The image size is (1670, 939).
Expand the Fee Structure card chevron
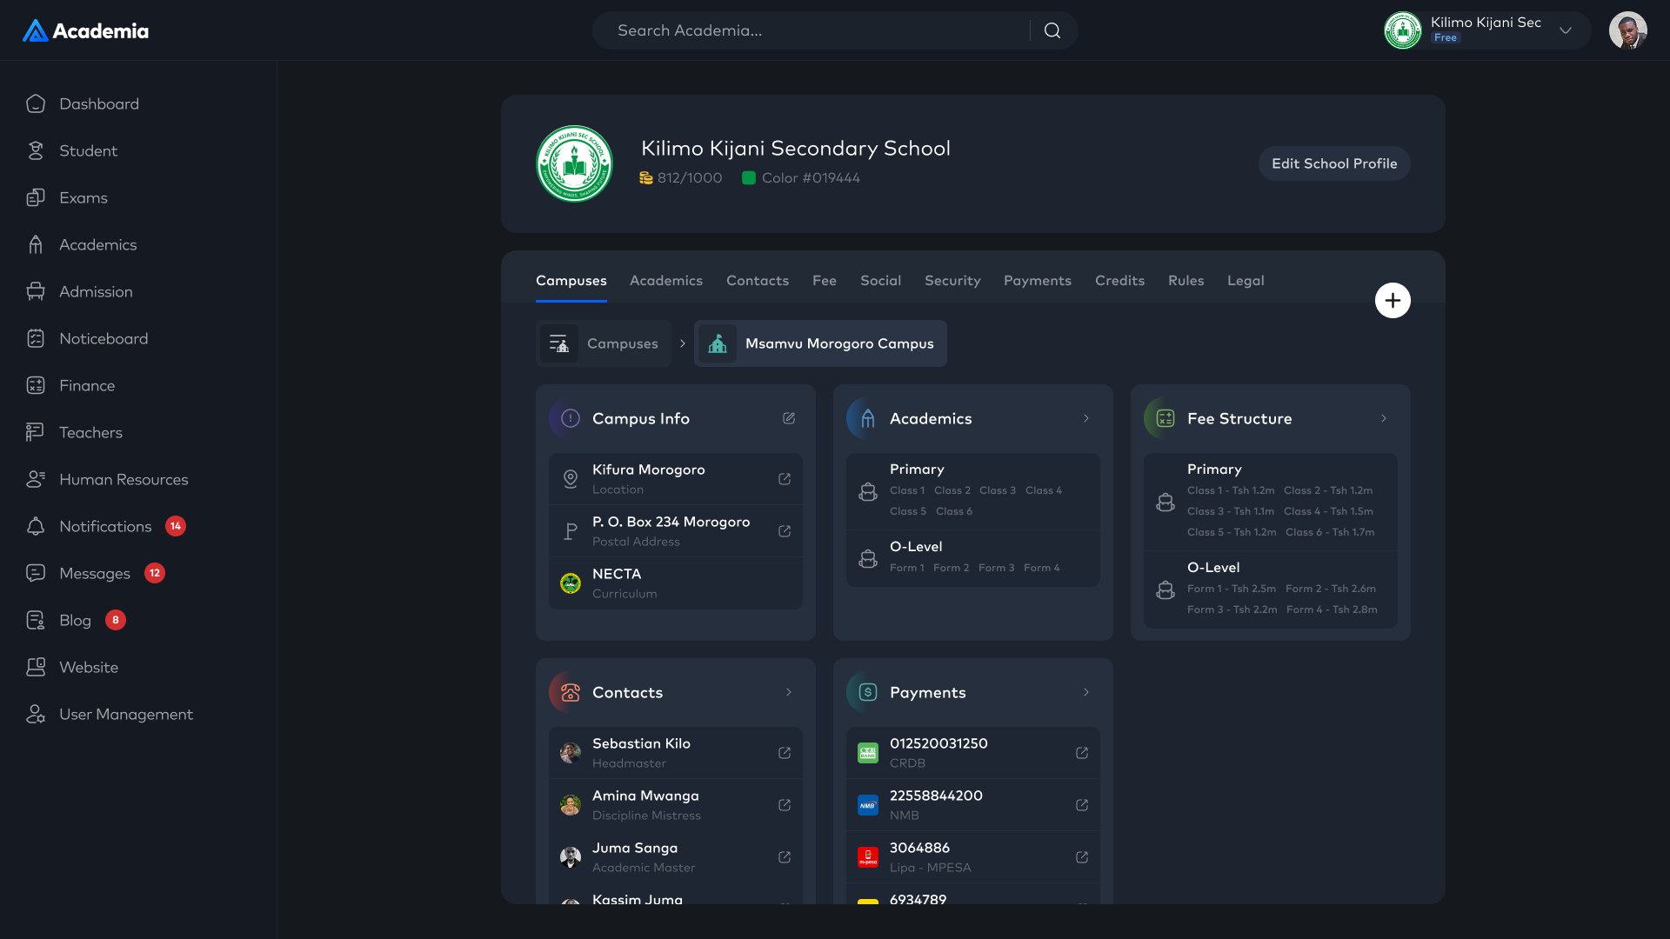click(1384, 418)
